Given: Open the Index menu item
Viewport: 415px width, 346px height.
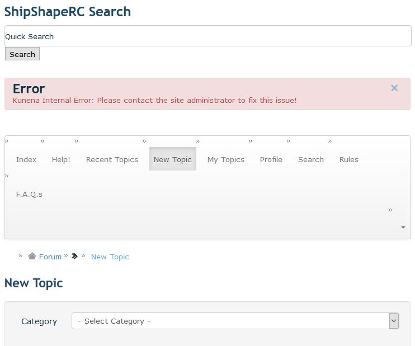Looking at the screenshot, I should [x=26, y=159].
